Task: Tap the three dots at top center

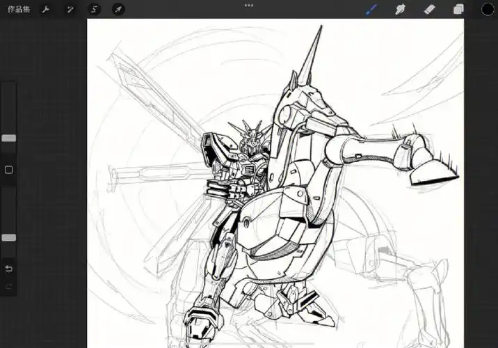Action: 249,5
